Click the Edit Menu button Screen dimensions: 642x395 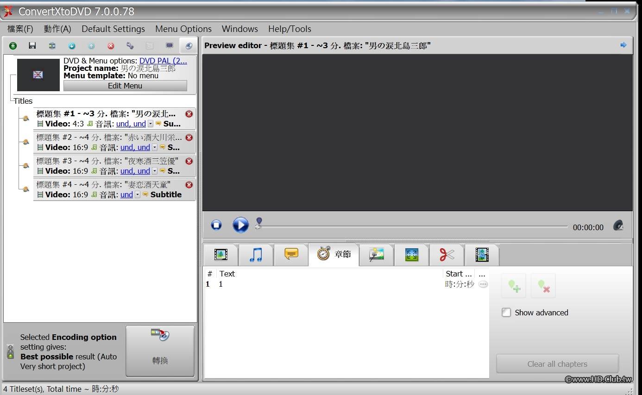pyautogui.click(x=125, y=86)
